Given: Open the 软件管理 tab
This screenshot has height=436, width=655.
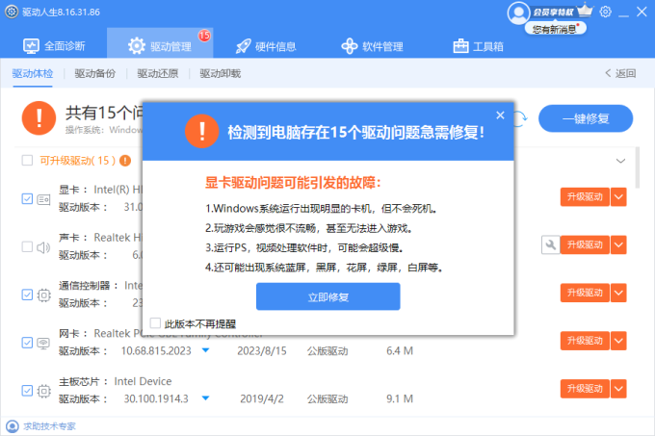Looking at the screenshot, I should click(x=372, y=46).
